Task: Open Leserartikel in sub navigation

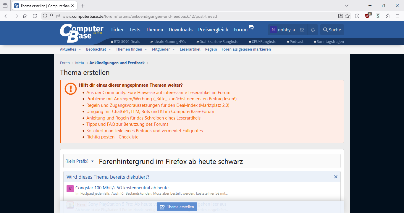Action: coord(190,49)
